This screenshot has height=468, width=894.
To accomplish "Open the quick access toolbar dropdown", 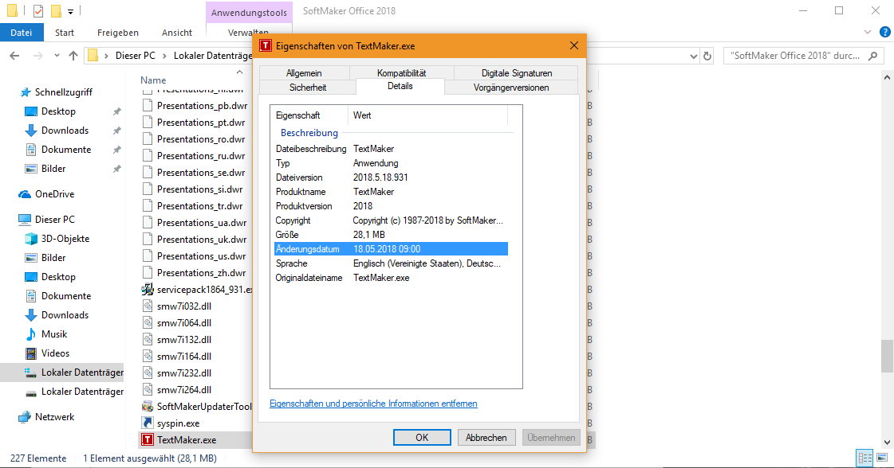I will click(70, 11).
